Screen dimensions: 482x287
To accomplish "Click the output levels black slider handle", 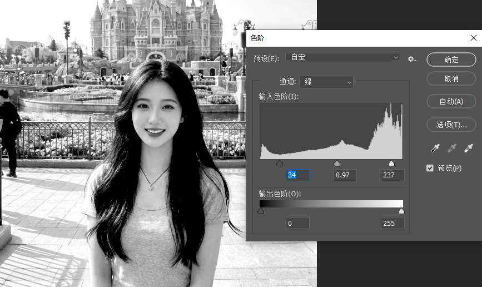I will pos(261,211).
